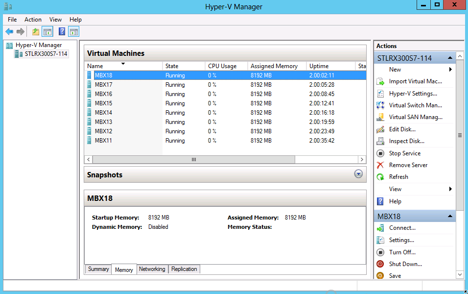The width and height of the screenshot is (468, 294).
Task: Click the virtual machine list horizontal scrollbar
Action: point(194,160)
